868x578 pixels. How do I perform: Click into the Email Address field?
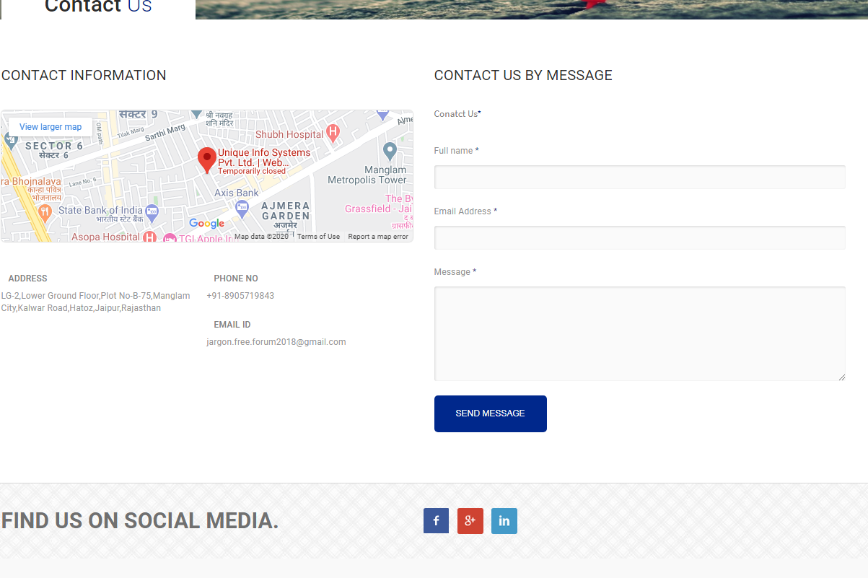(639, 237)
